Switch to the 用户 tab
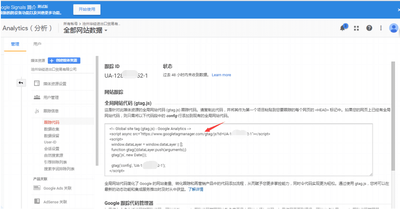The image size is (400, 209). click(37, 44)
